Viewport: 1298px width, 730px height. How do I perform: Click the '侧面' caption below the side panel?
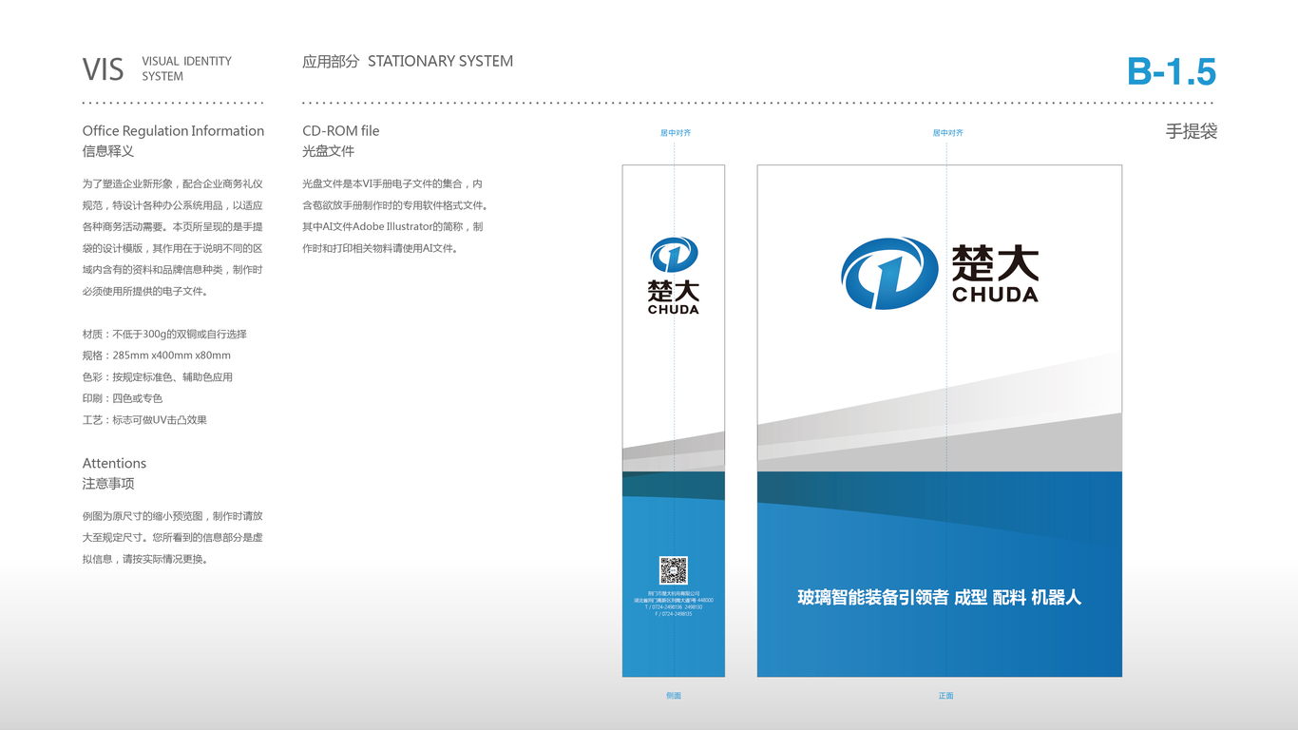[674, 696]
